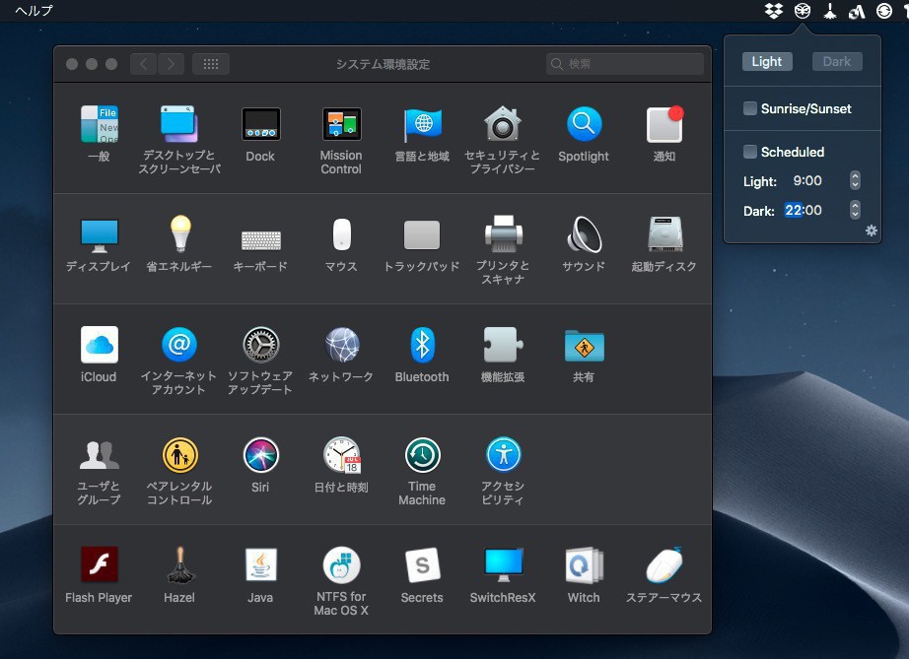The height and width of the screenshot is (659, 909).
Task: Click the 検索 search field
Action: [x=625, y=64]
